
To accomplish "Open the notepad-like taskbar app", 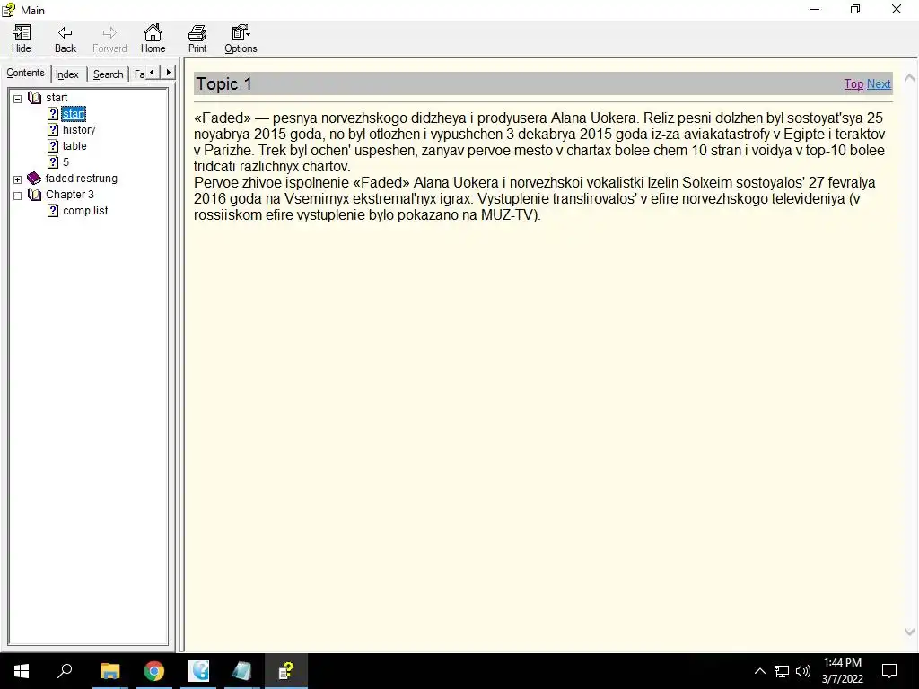I will click(x=241, y=671).
